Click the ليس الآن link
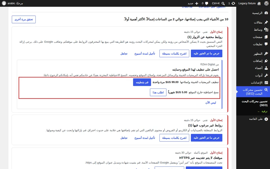 (x=211, y=103)
